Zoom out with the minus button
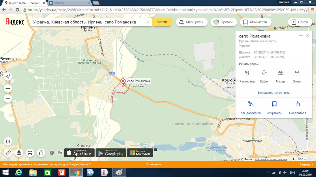Viewport: 316px width, 177px height. coord(8,99)
